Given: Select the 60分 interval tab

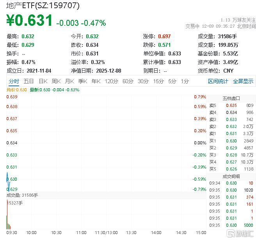Looking at the screenshot, I should click(x=128, y=81).
